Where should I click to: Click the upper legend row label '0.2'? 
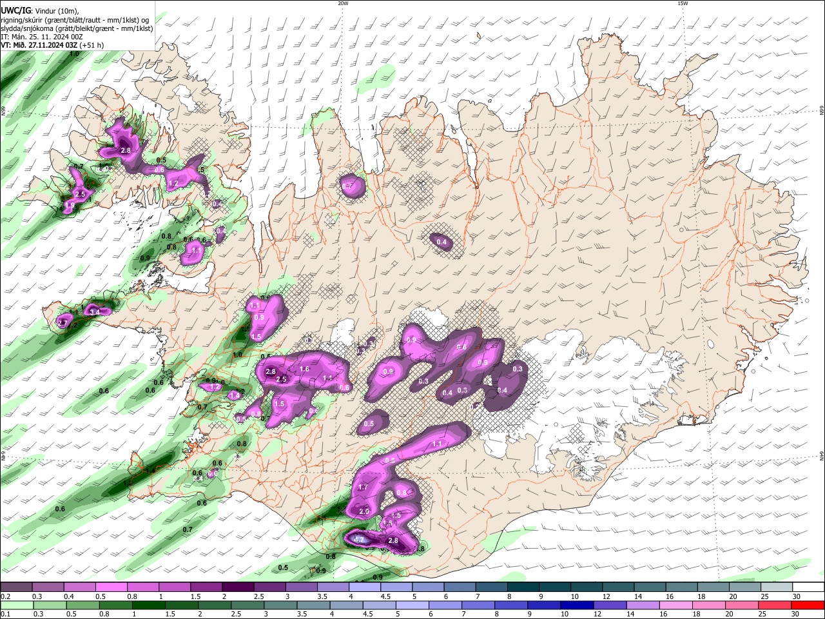point(5,596)
